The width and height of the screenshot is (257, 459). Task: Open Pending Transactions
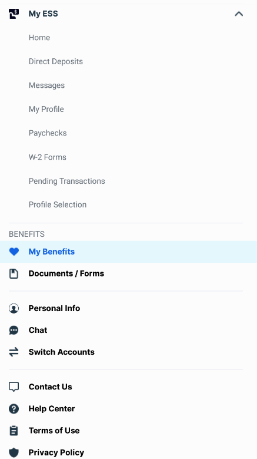pyautogui.click(x=67, y=181)
